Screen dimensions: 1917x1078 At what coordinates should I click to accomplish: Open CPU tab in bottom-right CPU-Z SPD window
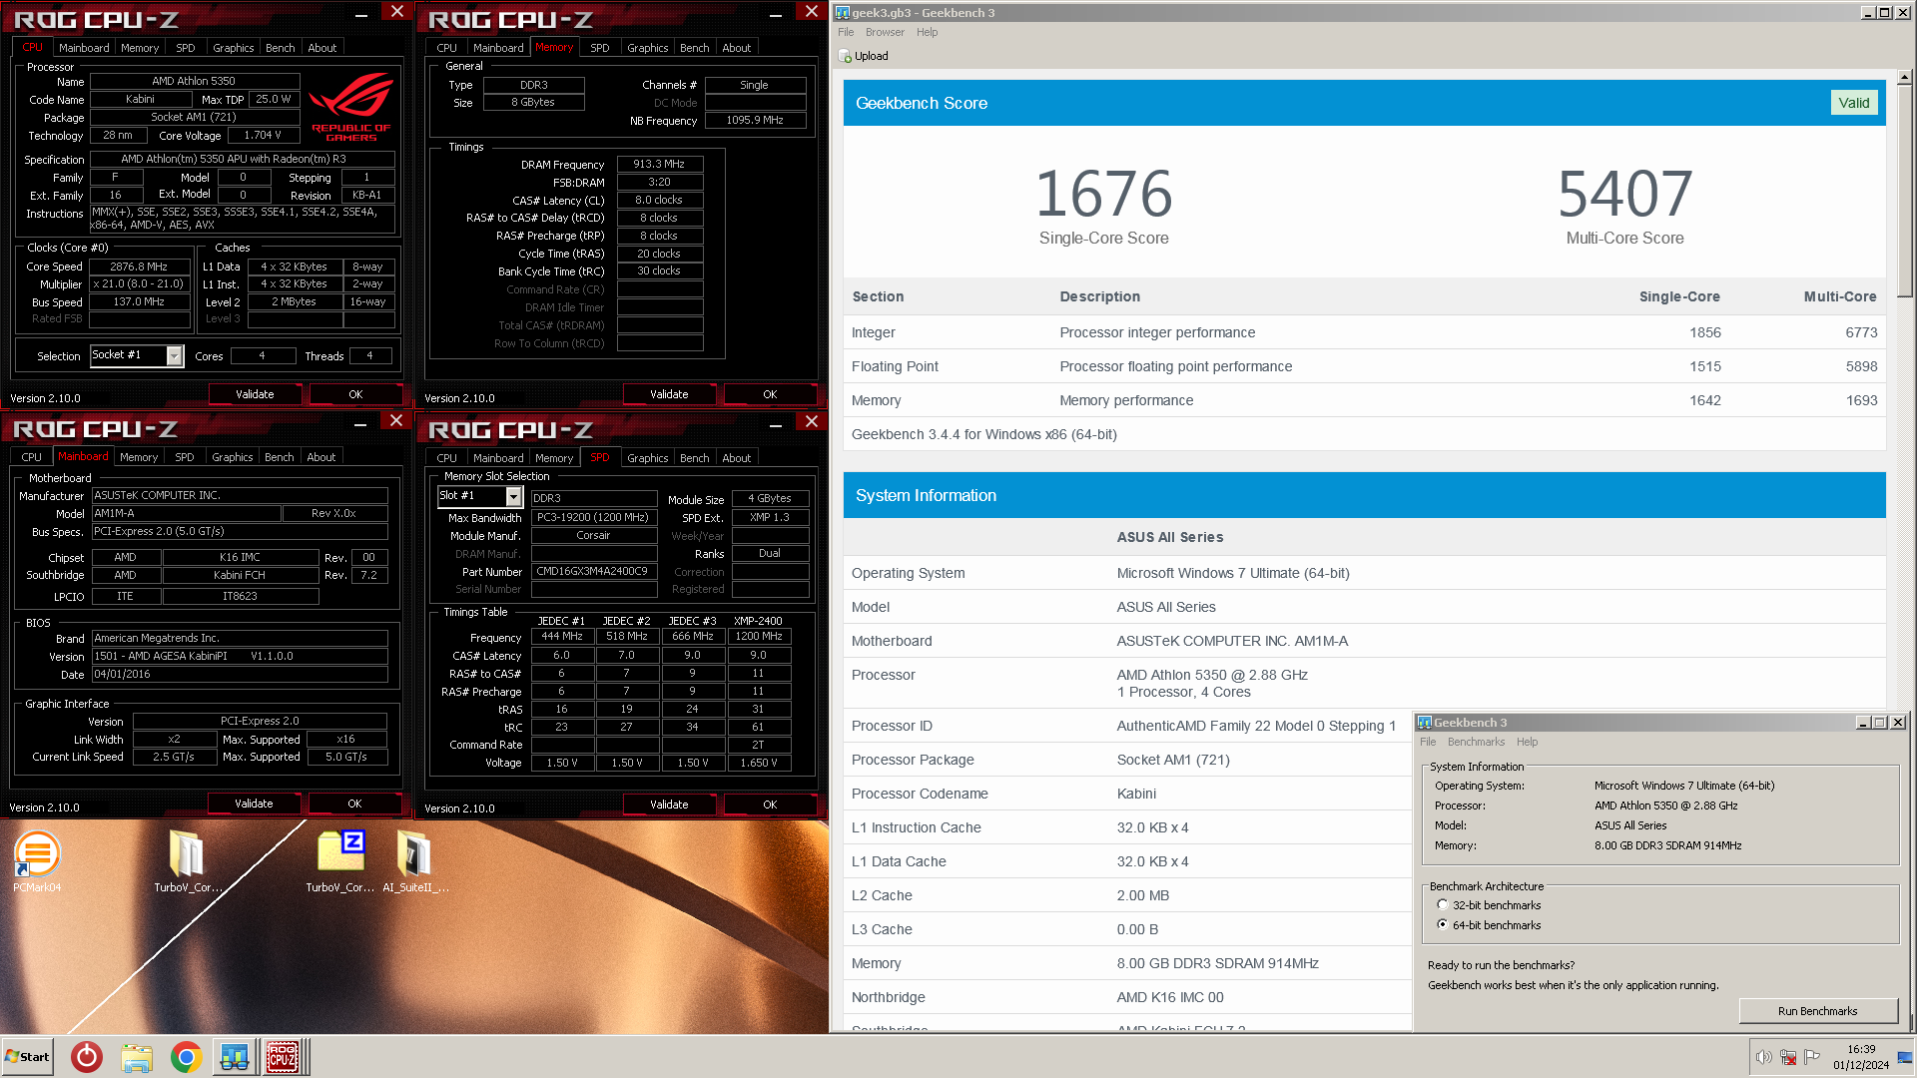click(x=447, y=458)
